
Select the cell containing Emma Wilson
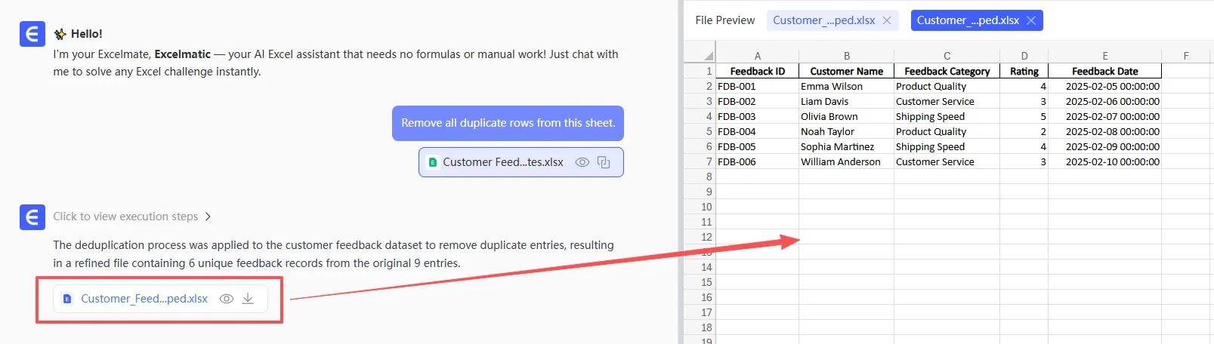845,86
